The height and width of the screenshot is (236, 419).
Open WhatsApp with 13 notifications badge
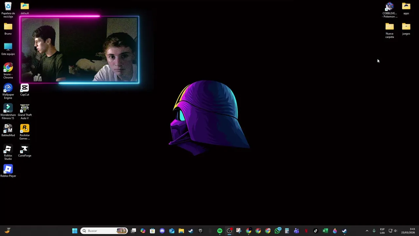point(277,231)
